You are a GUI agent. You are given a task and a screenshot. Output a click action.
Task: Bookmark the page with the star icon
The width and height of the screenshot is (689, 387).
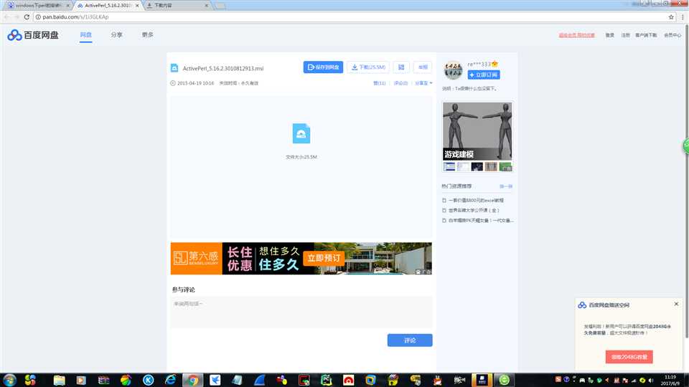point(671,16)
